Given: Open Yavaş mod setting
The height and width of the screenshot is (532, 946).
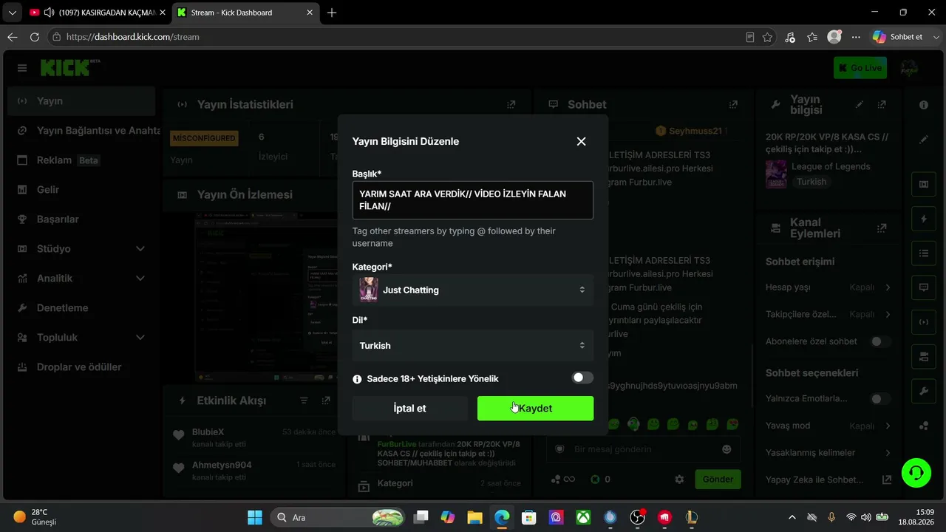Looking at the screenshot, I should 828,426.
